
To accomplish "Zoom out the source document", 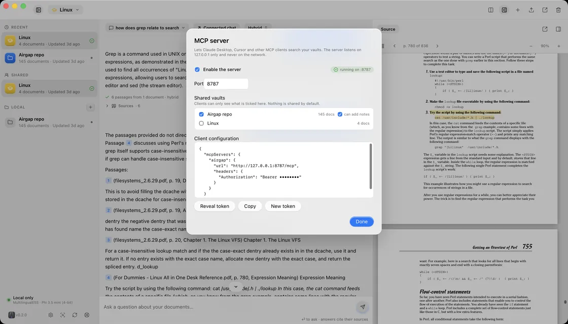I will pyautogui.click(x=530, y=46).
